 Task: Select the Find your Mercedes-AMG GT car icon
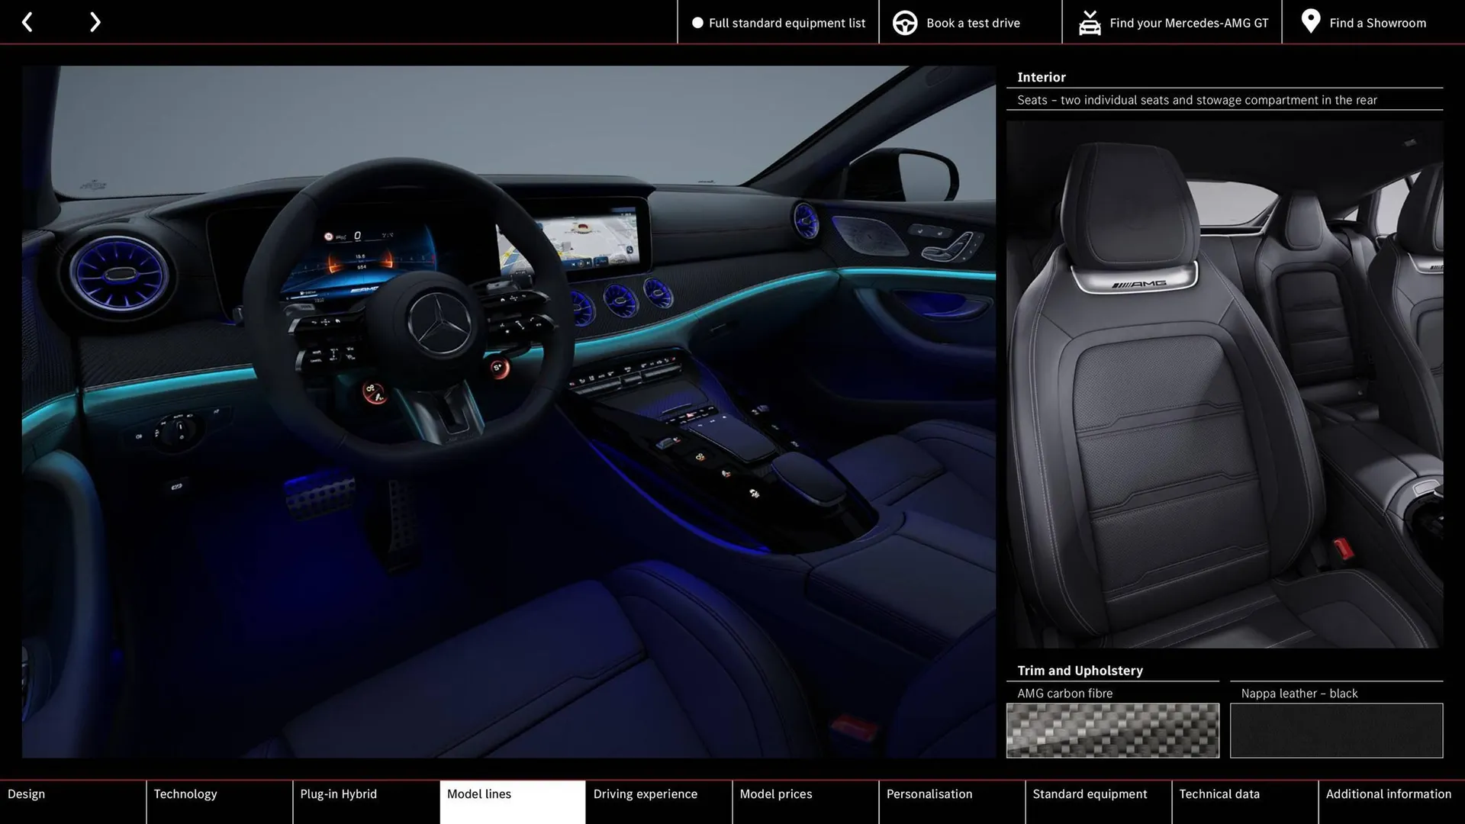(1090, 22)
